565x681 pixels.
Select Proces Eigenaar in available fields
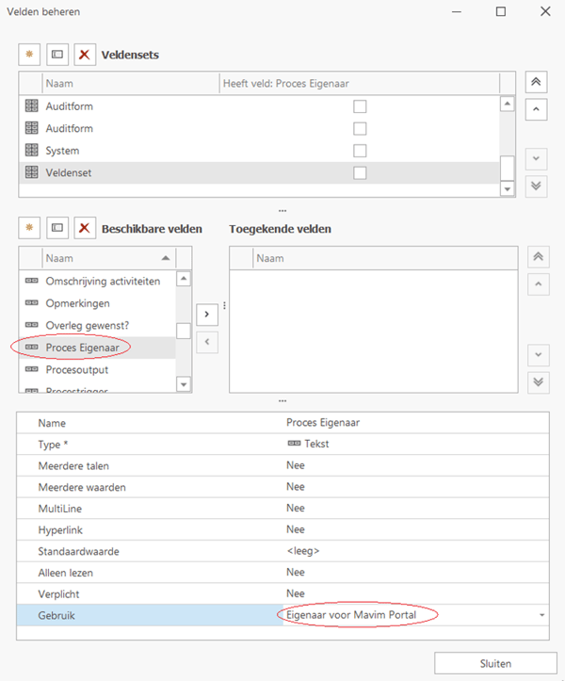coord(88,348)
